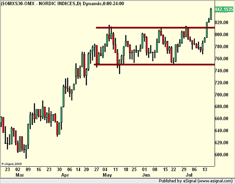
Task: Click the Jul month label
Action: [x=189, y=175]
